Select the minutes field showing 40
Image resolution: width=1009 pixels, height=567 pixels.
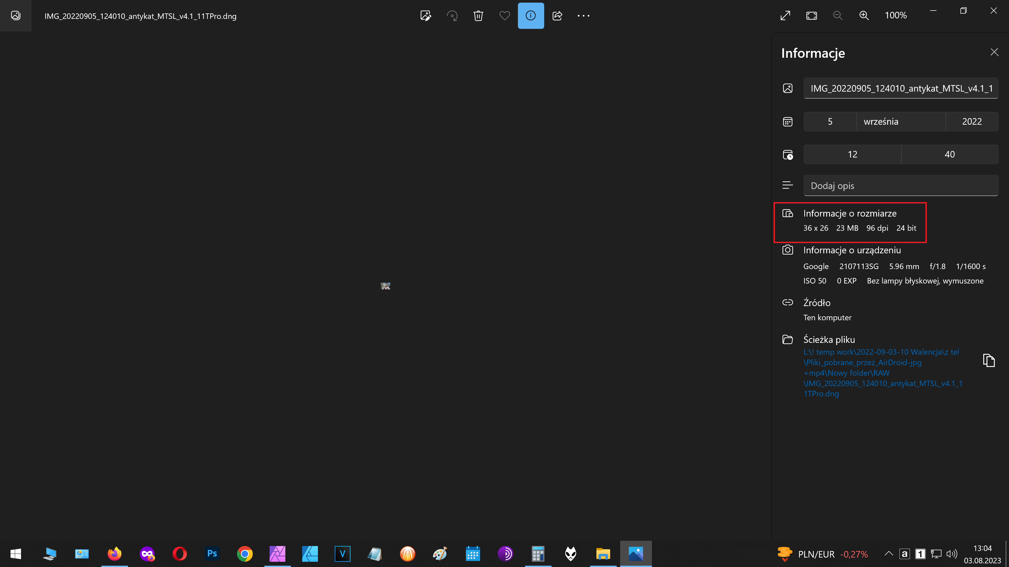pos(949,155)
